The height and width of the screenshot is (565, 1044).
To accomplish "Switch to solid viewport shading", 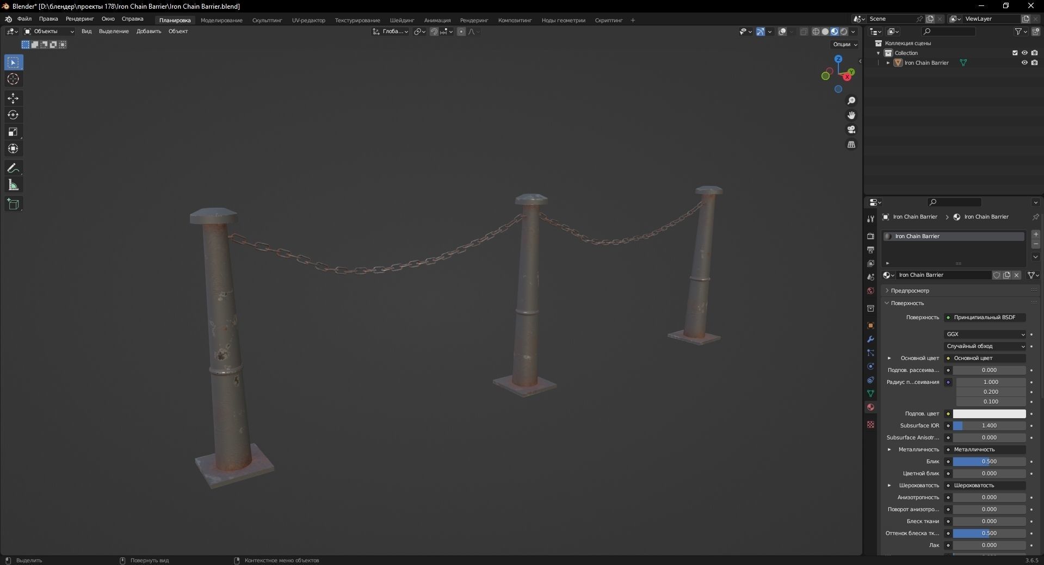I will pos(825,32).
